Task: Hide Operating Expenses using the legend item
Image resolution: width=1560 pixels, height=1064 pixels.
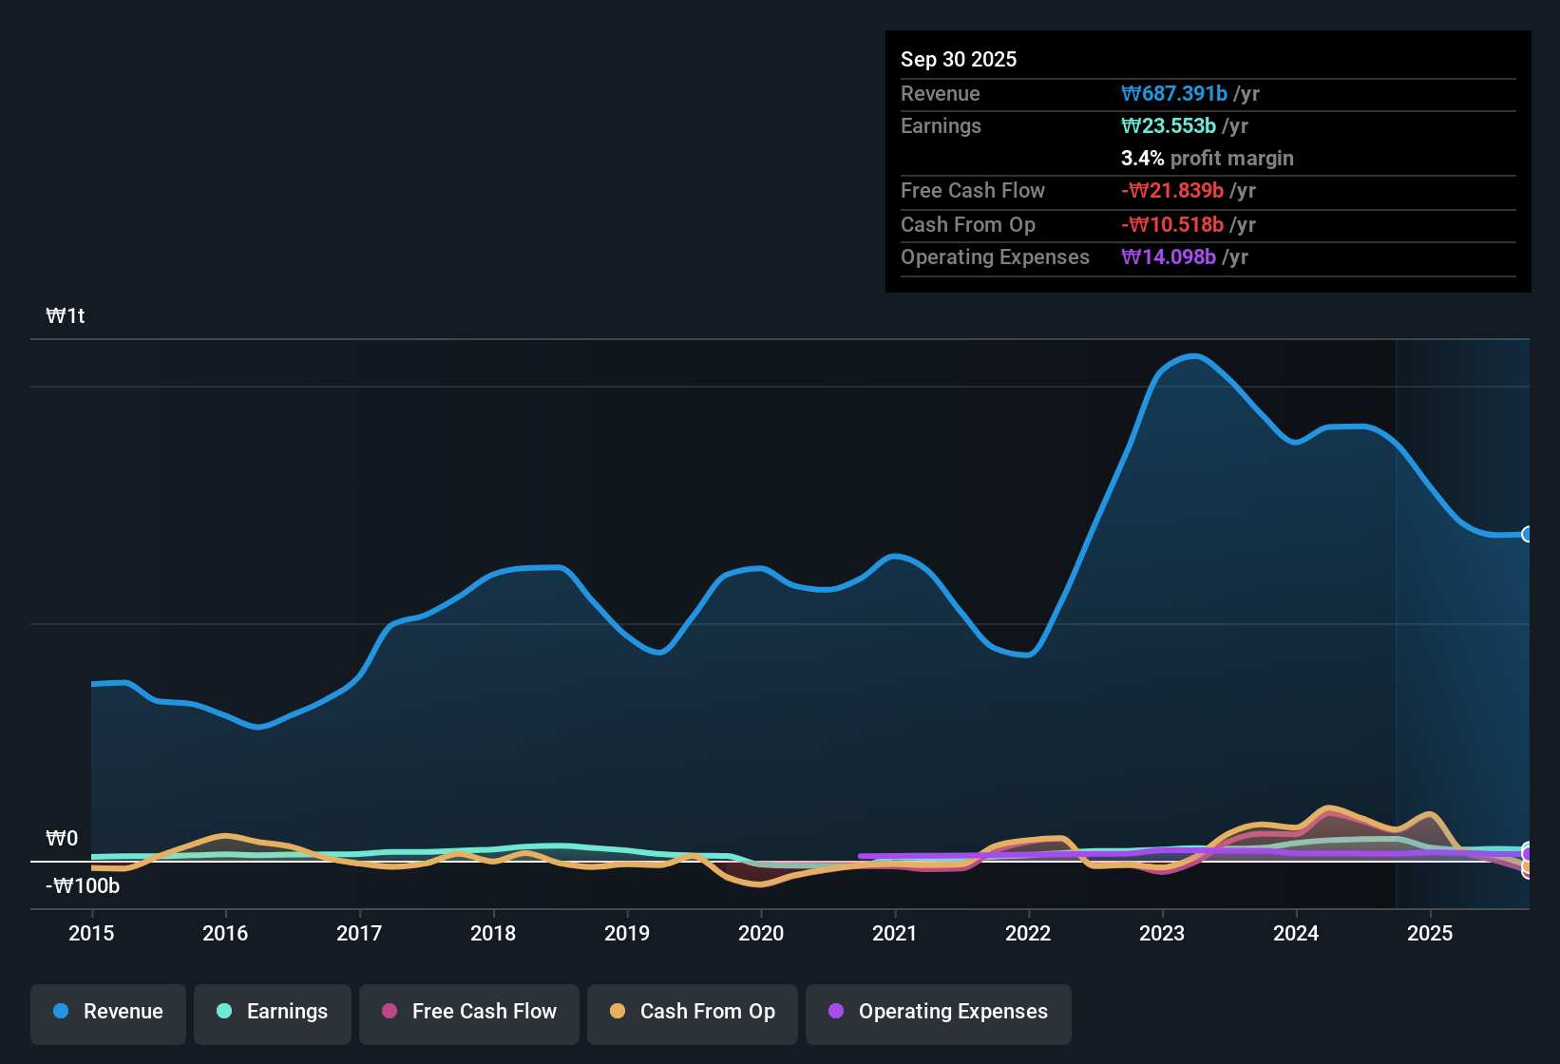Action: tap(938, 1012)
